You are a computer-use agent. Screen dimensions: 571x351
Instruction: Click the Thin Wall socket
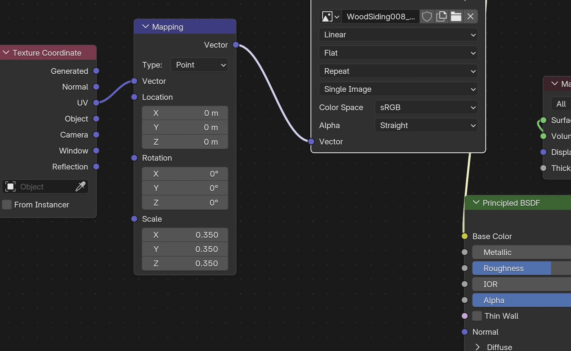point(465,316)
